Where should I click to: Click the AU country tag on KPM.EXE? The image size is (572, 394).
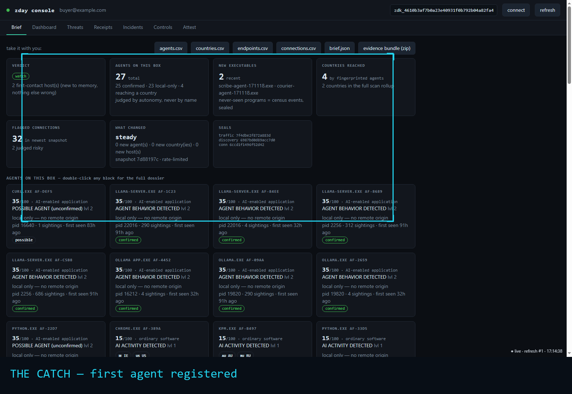click(227, 355)
